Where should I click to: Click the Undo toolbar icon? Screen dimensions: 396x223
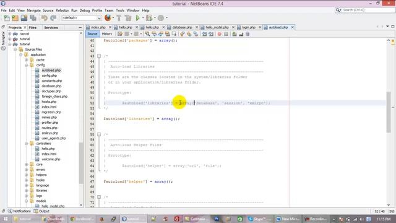pos(45,18)
